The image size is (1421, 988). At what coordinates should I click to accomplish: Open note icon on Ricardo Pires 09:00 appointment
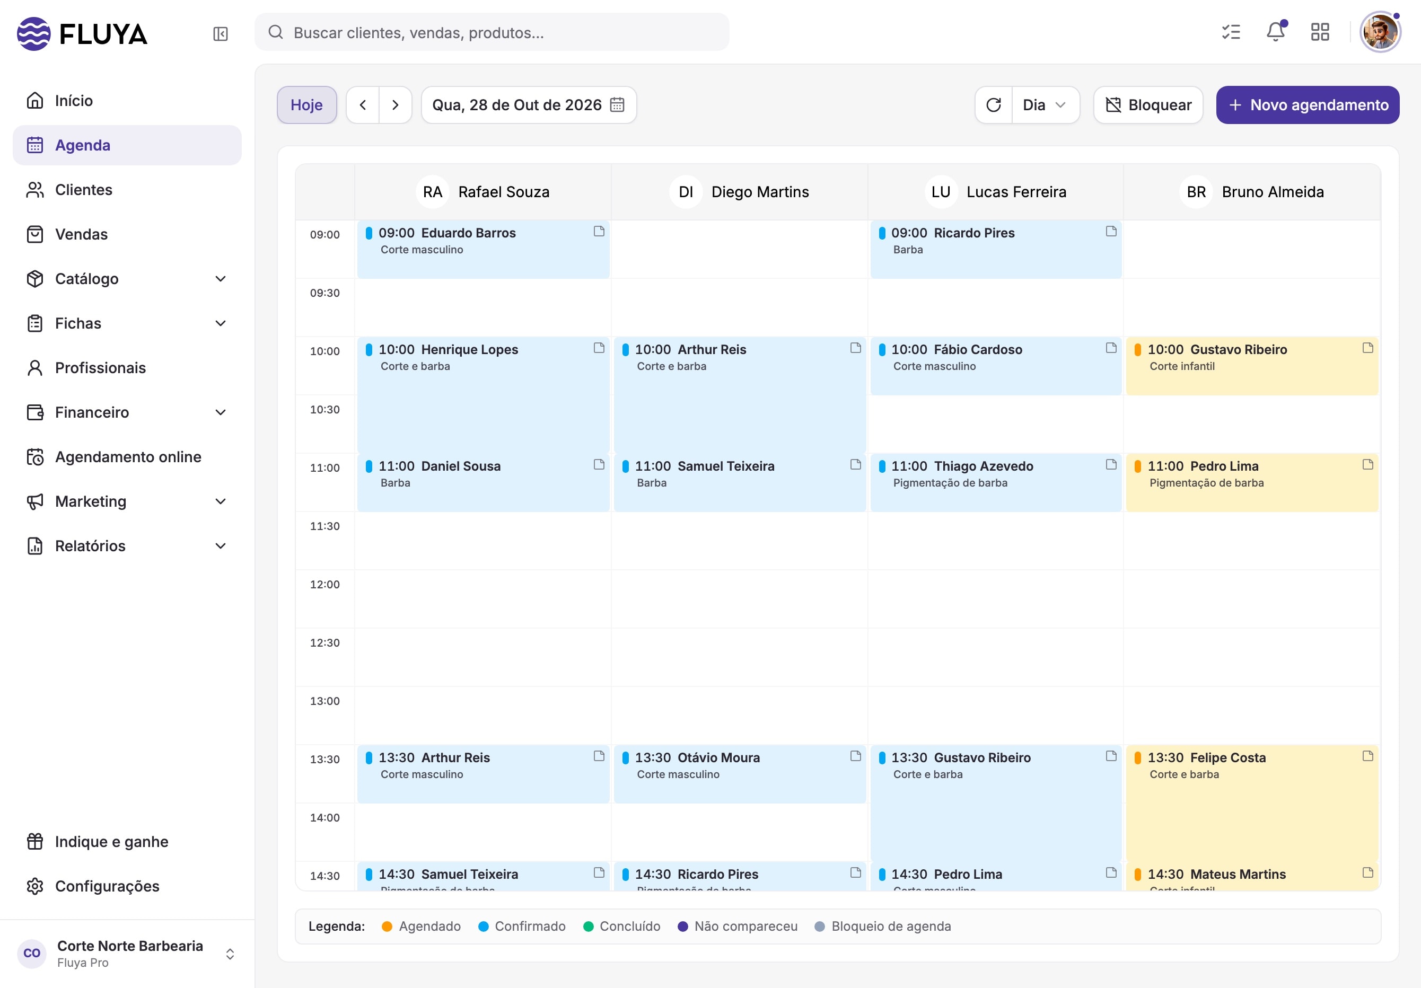(x=1111, y=232)
